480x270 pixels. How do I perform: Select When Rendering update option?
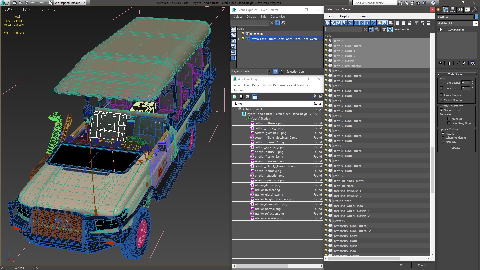pos(443,138)
